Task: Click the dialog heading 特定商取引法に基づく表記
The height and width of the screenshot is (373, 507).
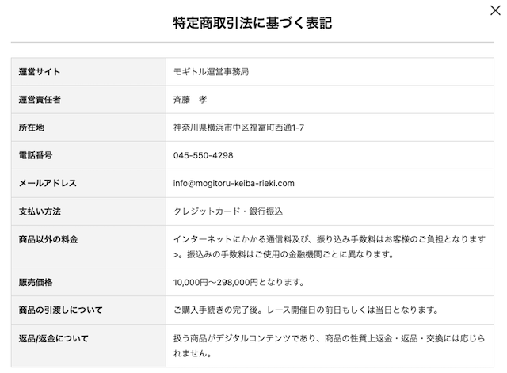Action: click(253, 23)
